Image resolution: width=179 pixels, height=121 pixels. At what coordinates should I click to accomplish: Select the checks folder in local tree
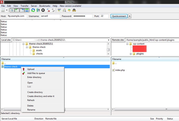(x=39, y=54)
